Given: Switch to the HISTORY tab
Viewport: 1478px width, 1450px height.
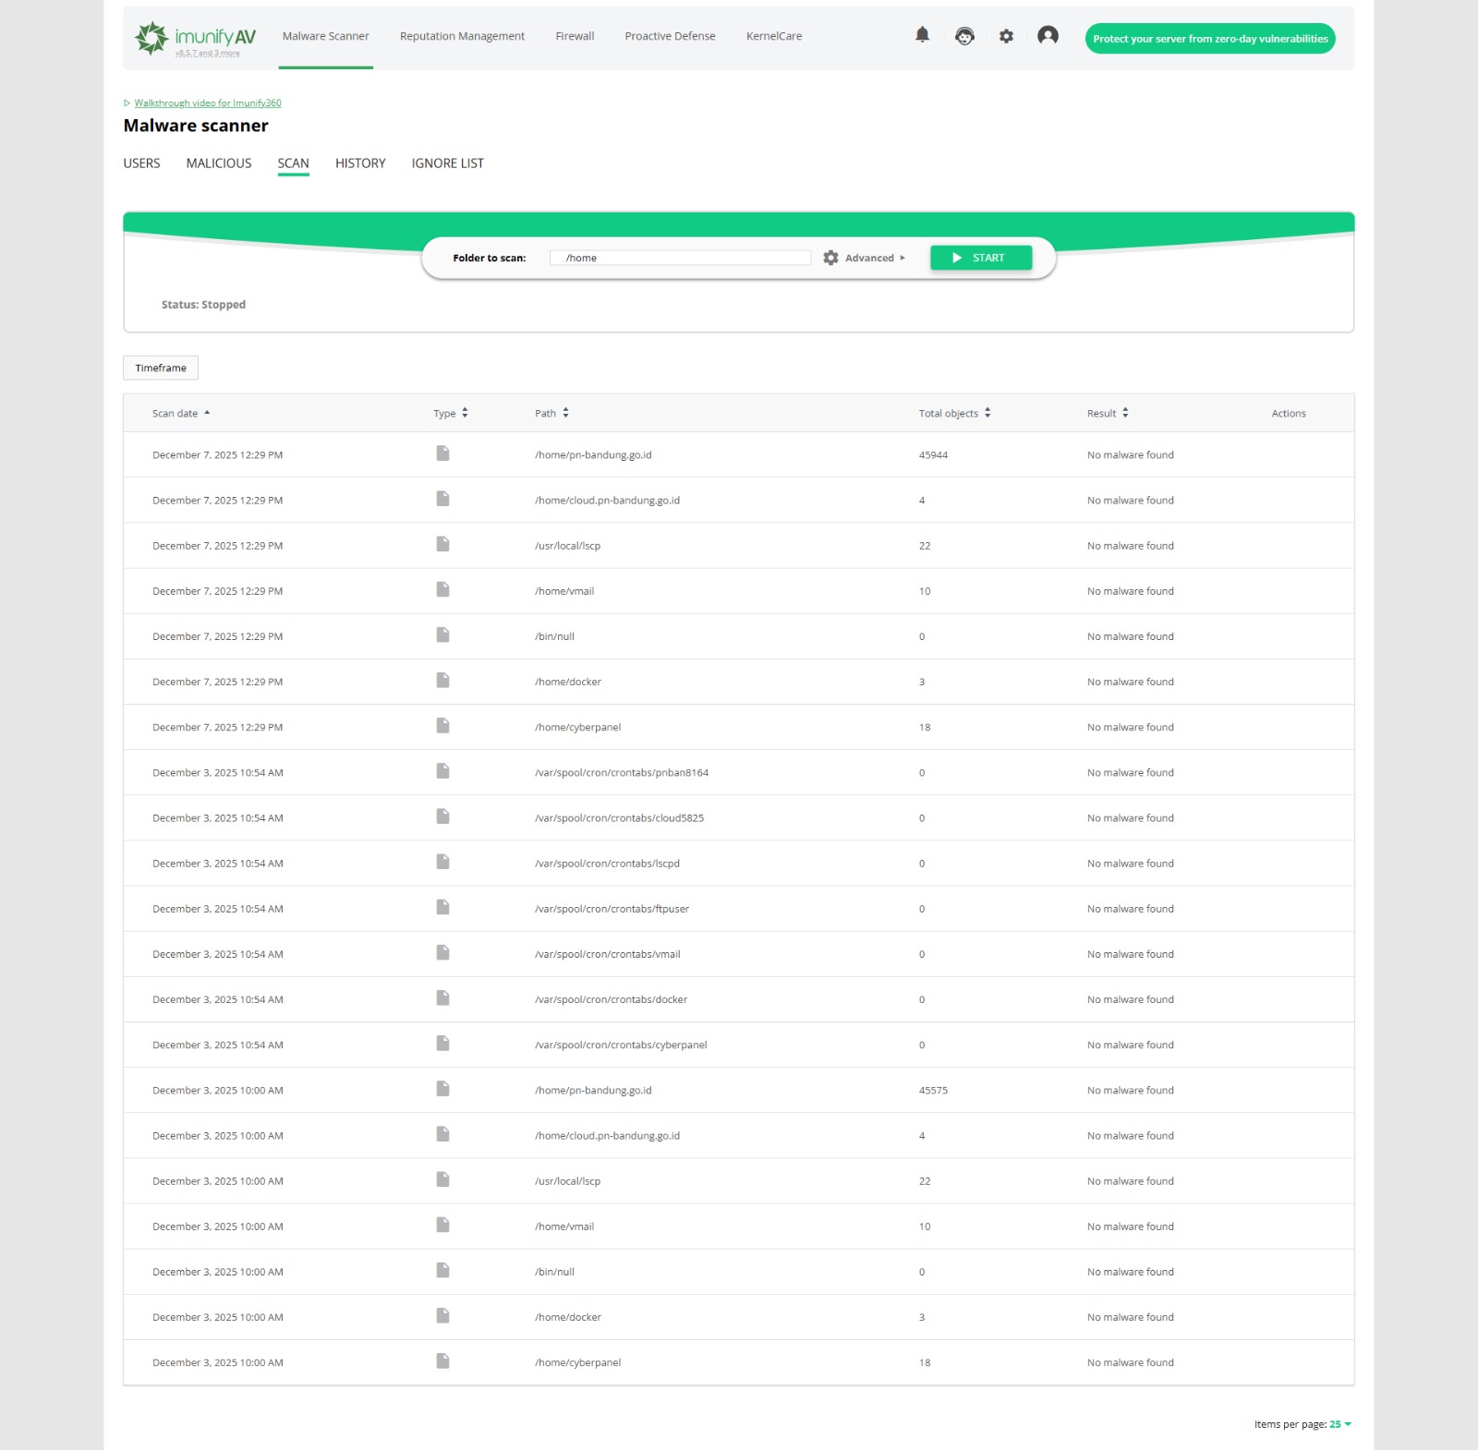Looking at the screenshot, I should (360, 163).
